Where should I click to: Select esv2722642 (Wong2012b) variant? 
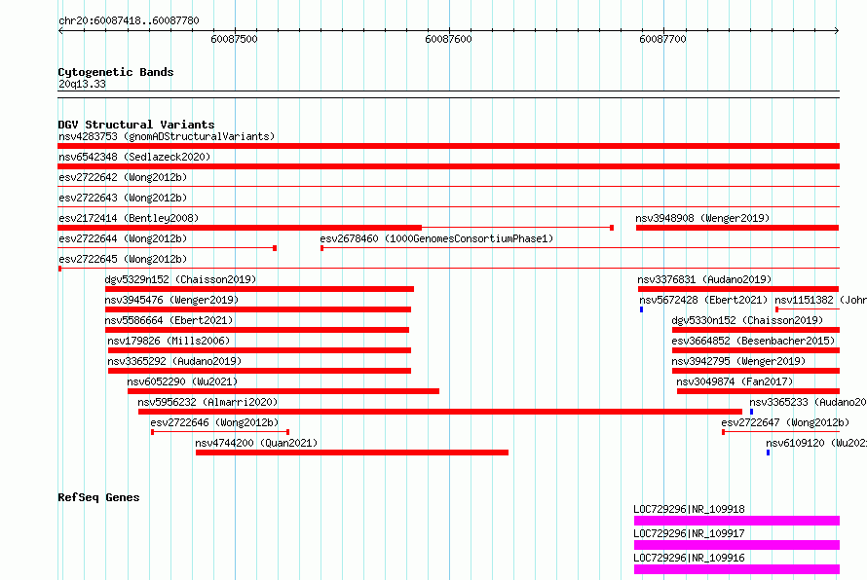[x=123, y=177]
